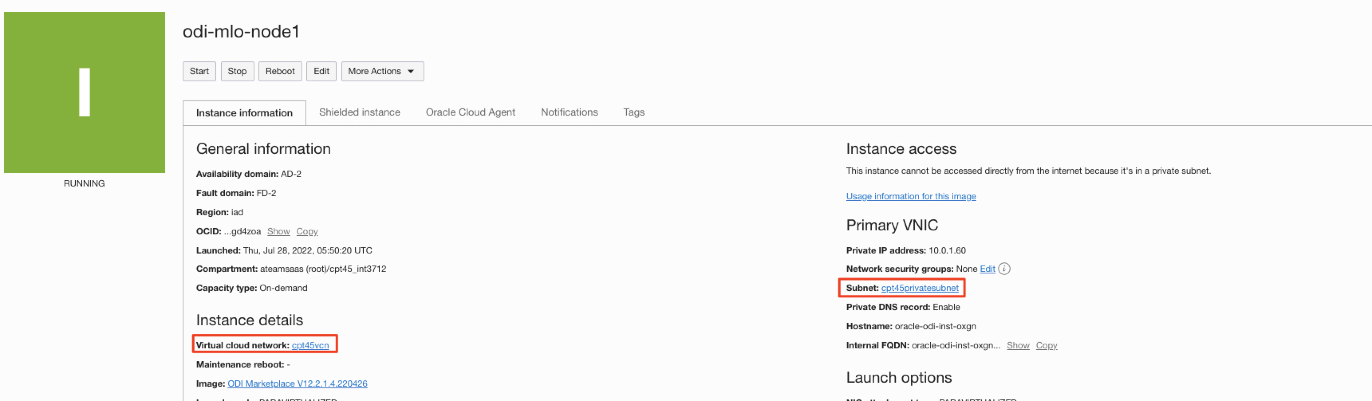1372x401 pixels.
Task: Reboot the instance
Action: [280, 71]
